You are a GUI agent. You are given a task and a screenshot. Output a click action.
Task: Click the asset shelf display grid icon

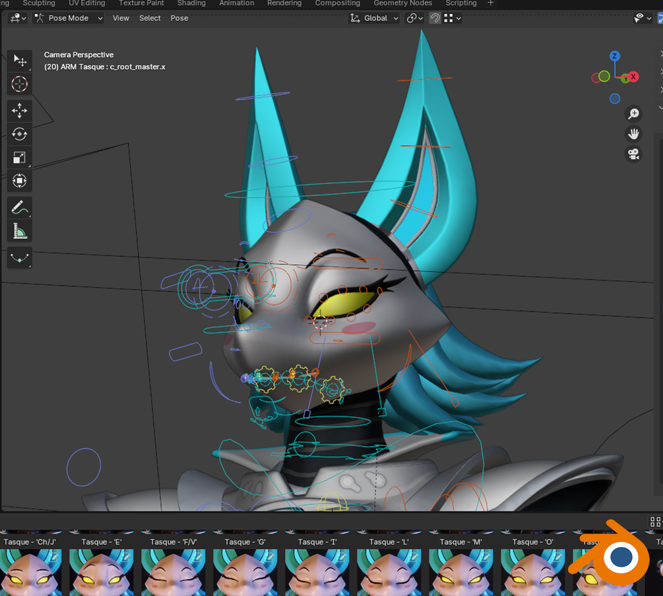(x=655, y=522)
